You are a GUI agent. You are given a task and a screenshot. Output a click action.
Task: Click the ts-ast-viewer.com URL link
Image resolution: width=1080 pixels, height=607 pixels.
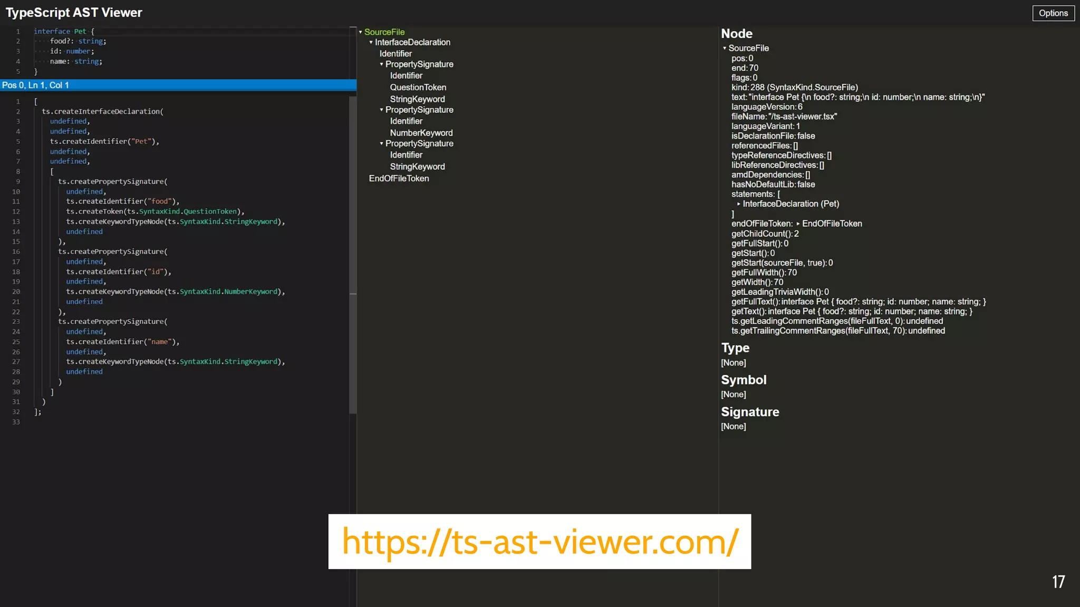[539, 542]
